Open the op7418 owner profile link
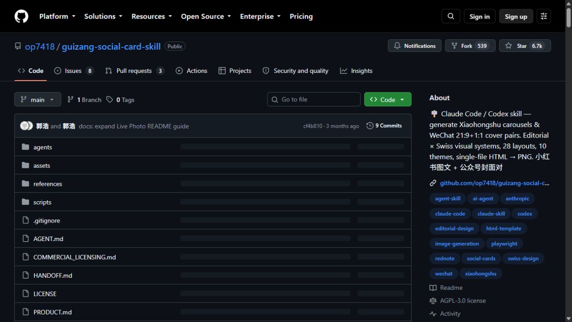 (40, 46)
